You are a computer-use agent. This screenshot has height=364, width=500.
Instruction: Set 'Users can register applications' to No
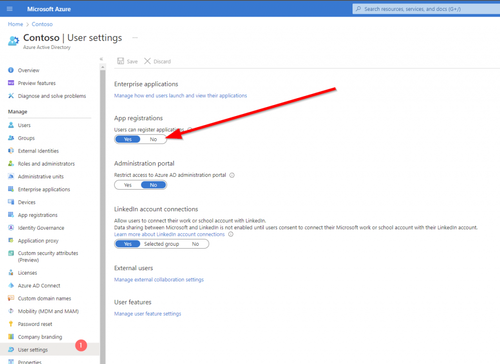click(x=153, y=139)
